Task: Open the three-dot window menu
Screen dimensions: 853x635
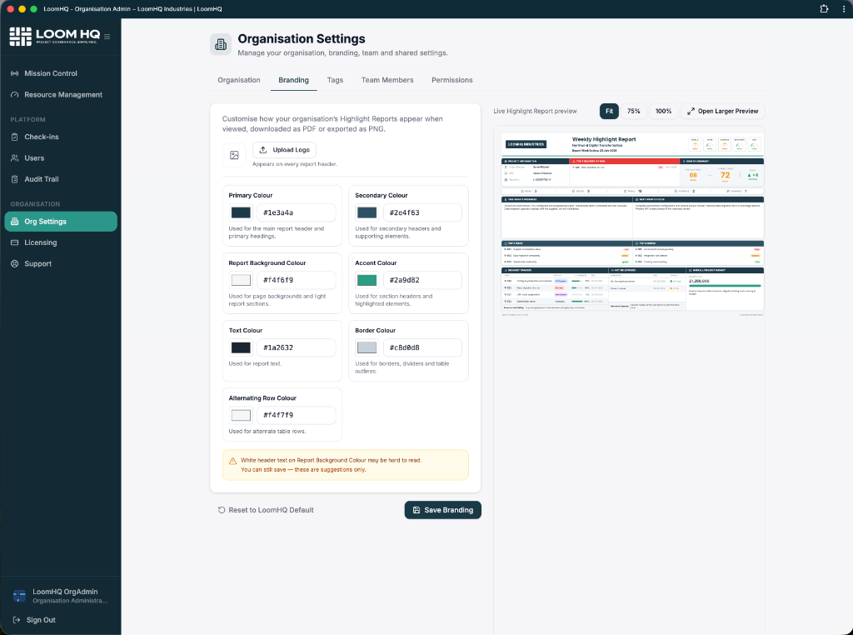Action: click(844, 8)
